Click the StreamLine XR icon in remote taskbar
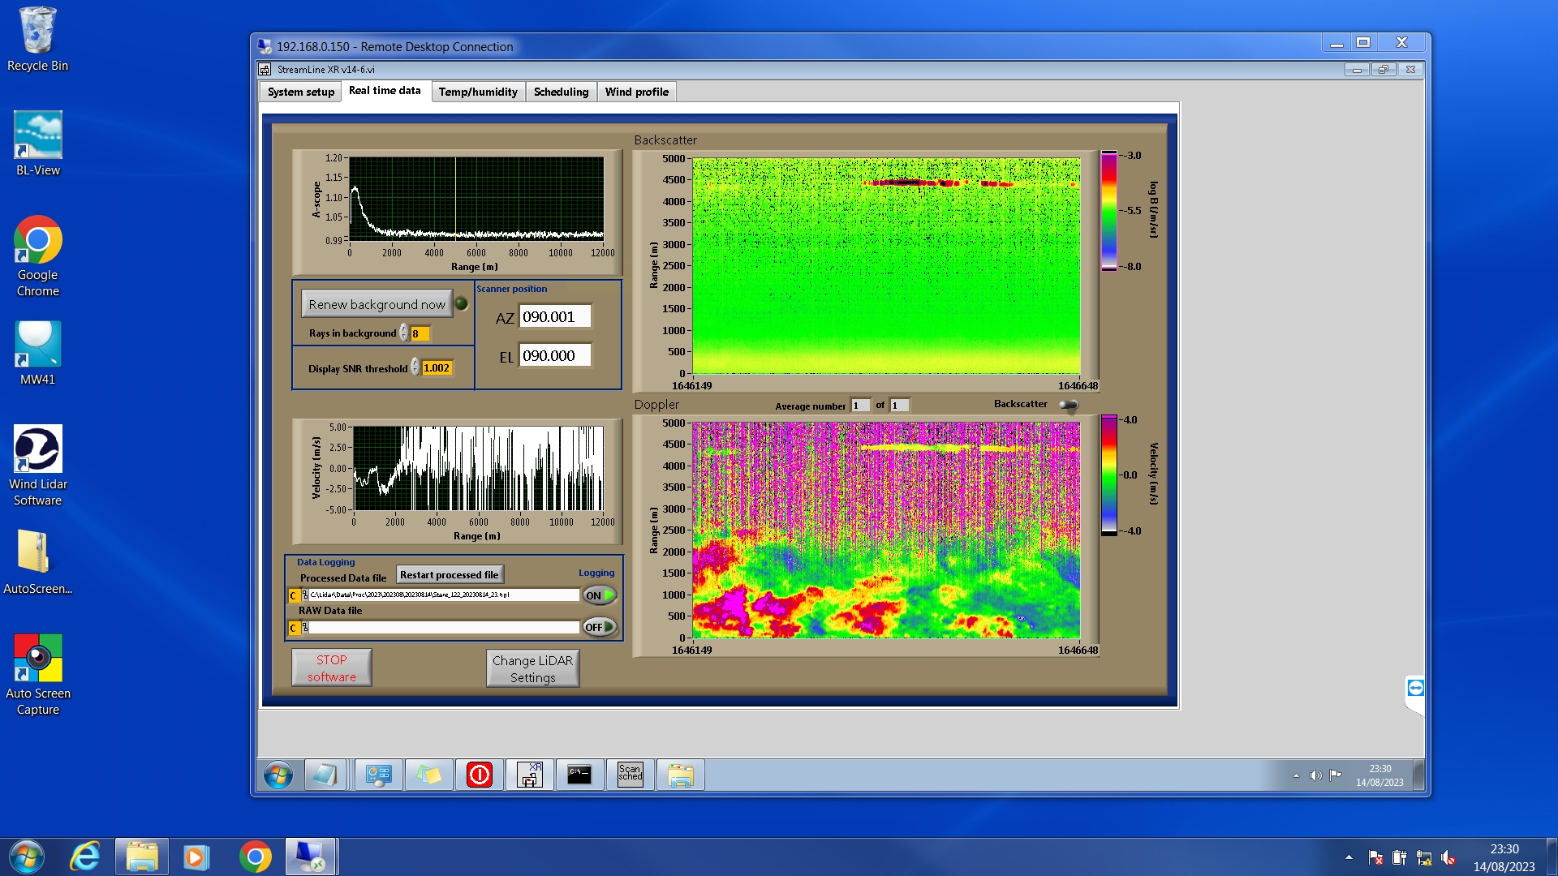1558x876 pixels. point(529,775)
